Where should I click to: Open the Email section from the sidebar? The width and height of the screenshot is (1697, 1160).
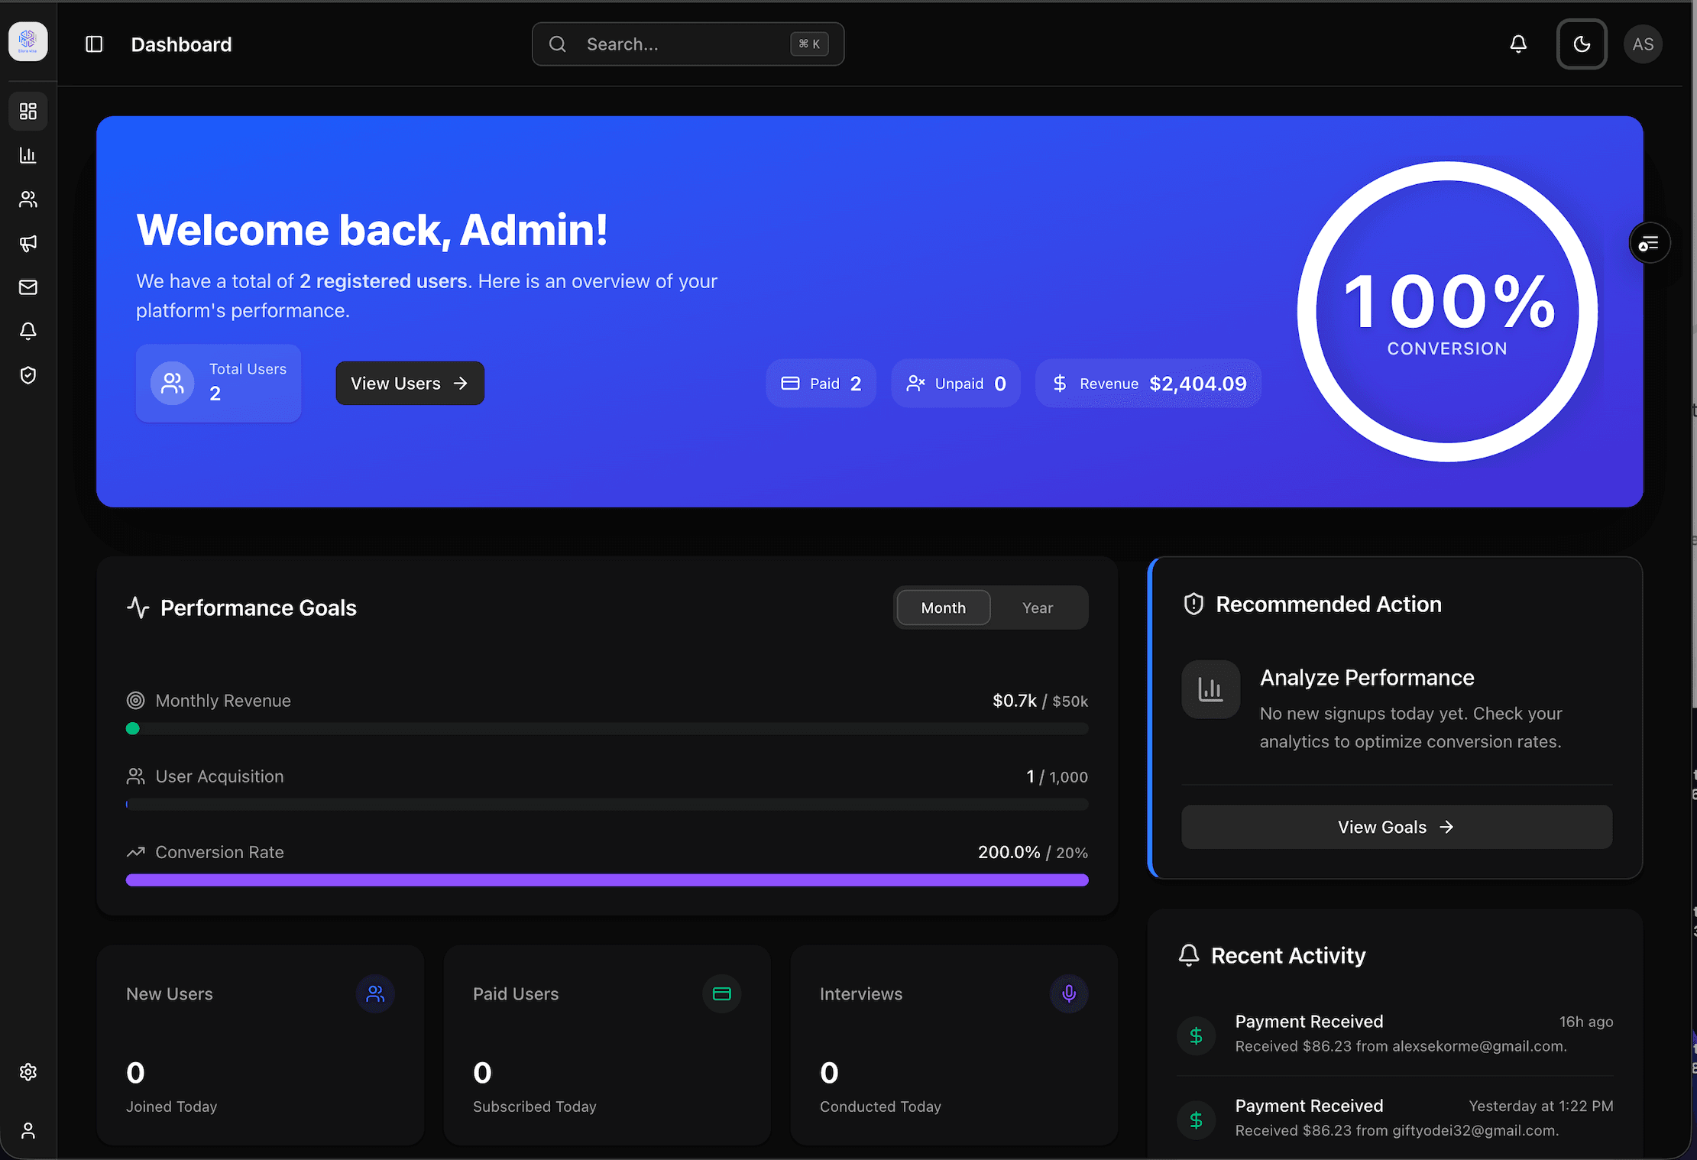click(x=28, y=287)
